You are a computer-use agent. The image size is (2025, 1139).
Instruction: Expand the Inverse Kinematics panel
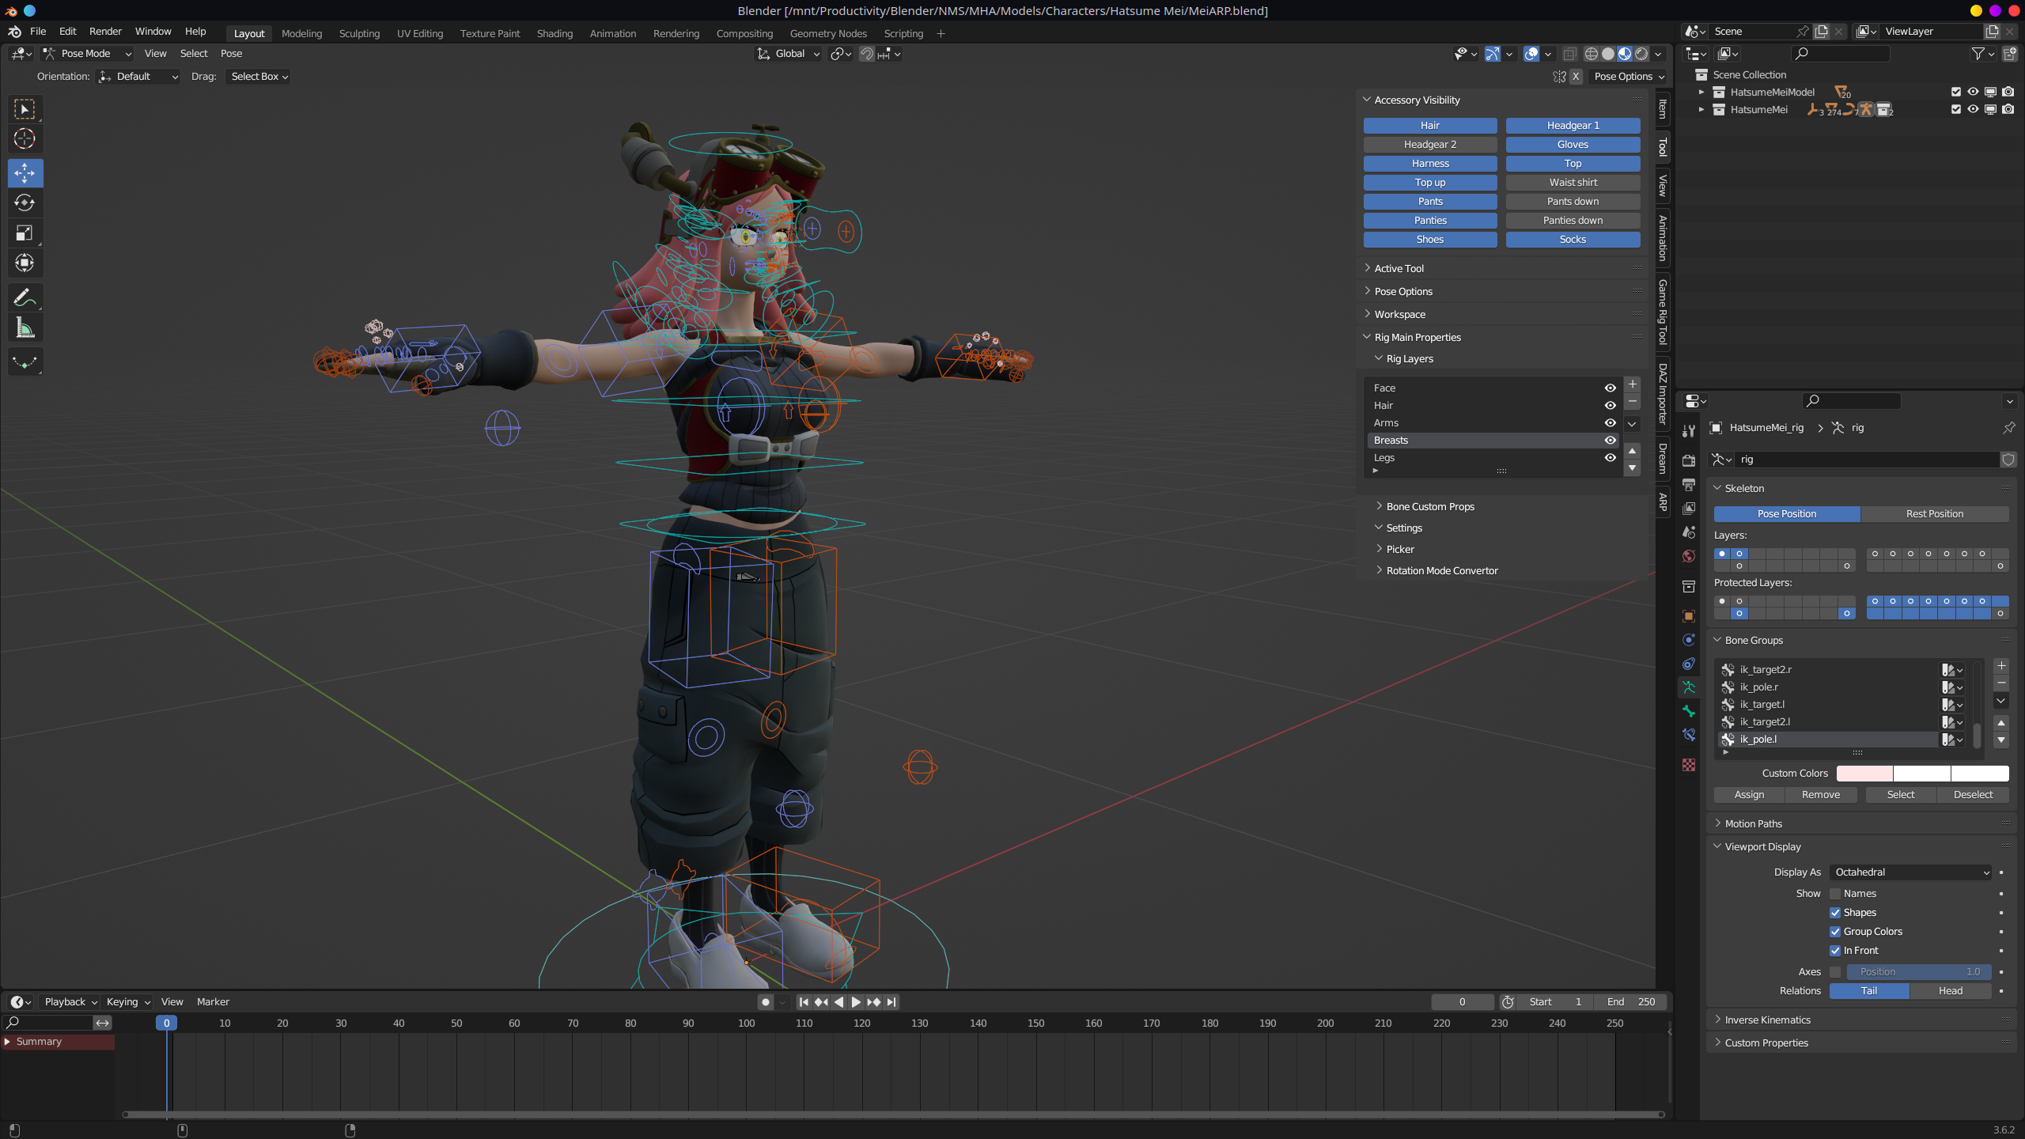point(1767,1020)
